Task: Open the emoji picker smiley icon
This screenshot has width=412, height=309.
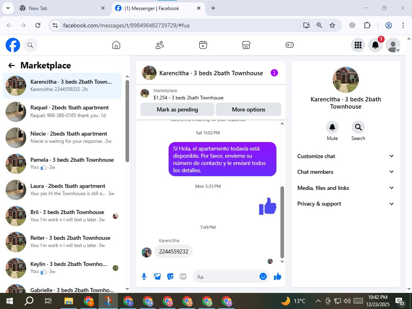Action: pos(263,276)
